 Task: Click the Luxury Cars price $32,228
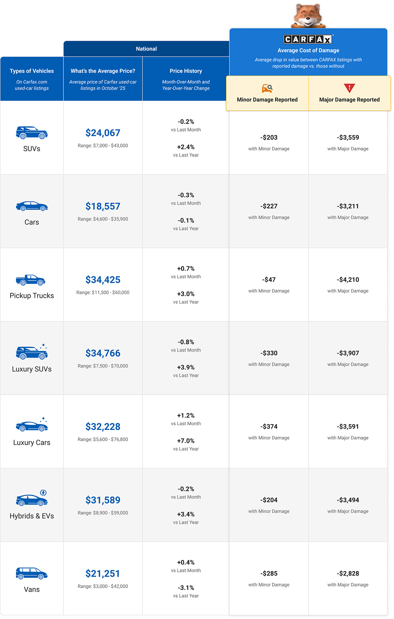(103, 427)
